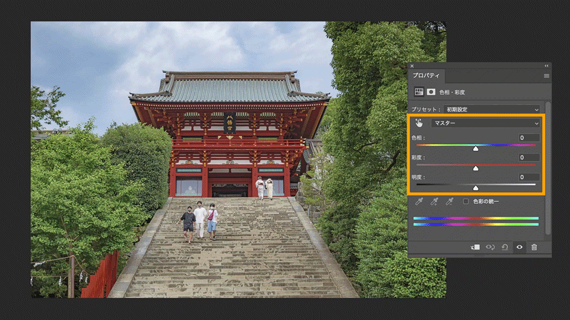The image size is (570, 320).
Task: Click the adjustment layer icon beside 色相・彩度
Action: pos(419,92)
